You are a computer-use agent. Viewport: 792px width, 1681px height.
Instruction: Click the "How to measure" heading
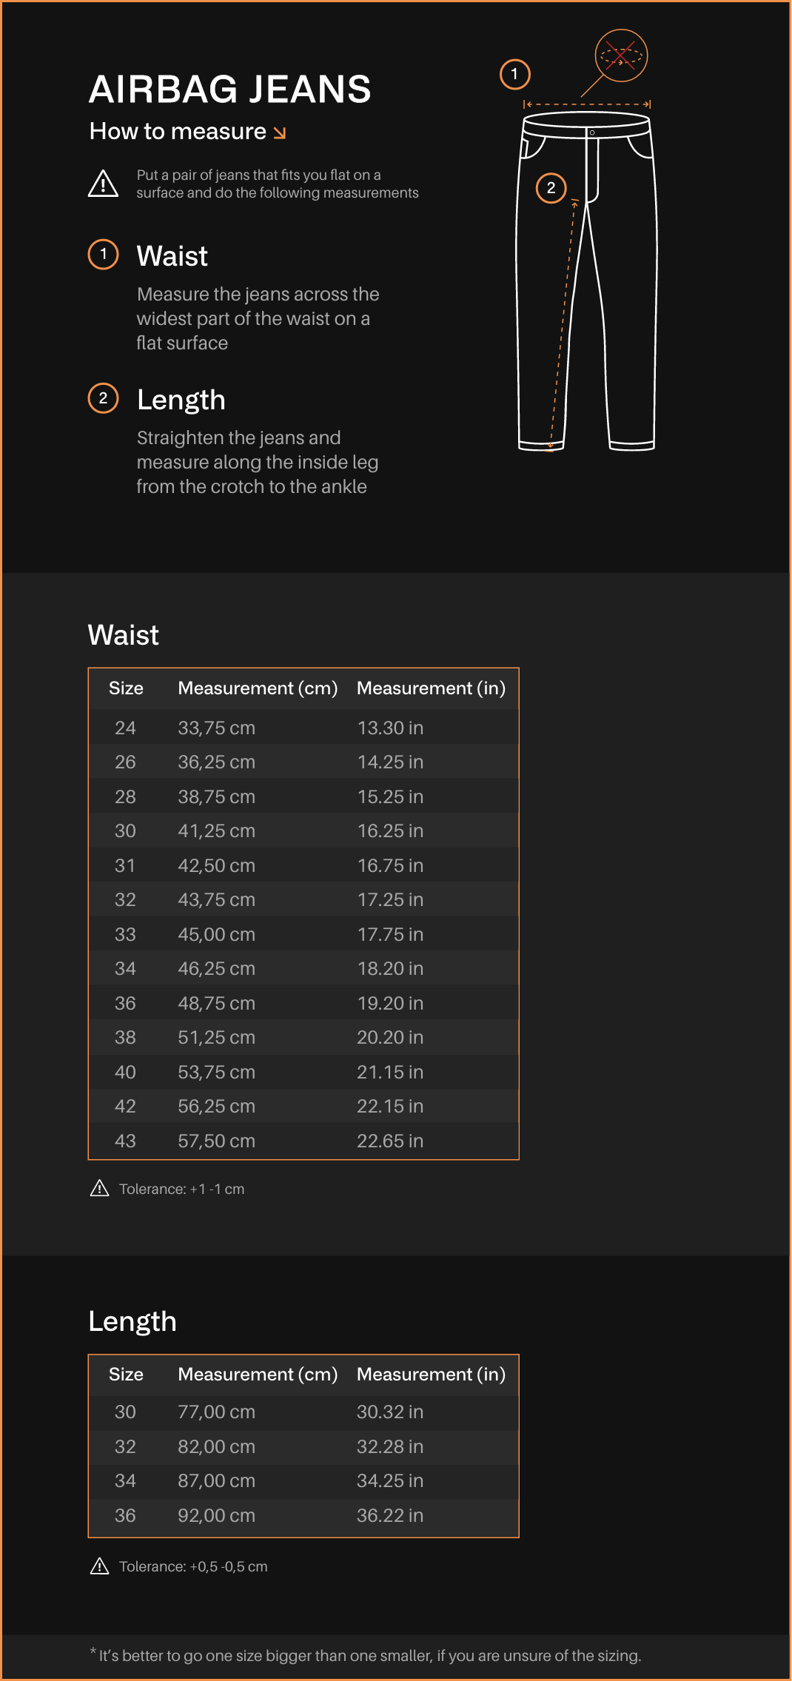tap(178, 132)
